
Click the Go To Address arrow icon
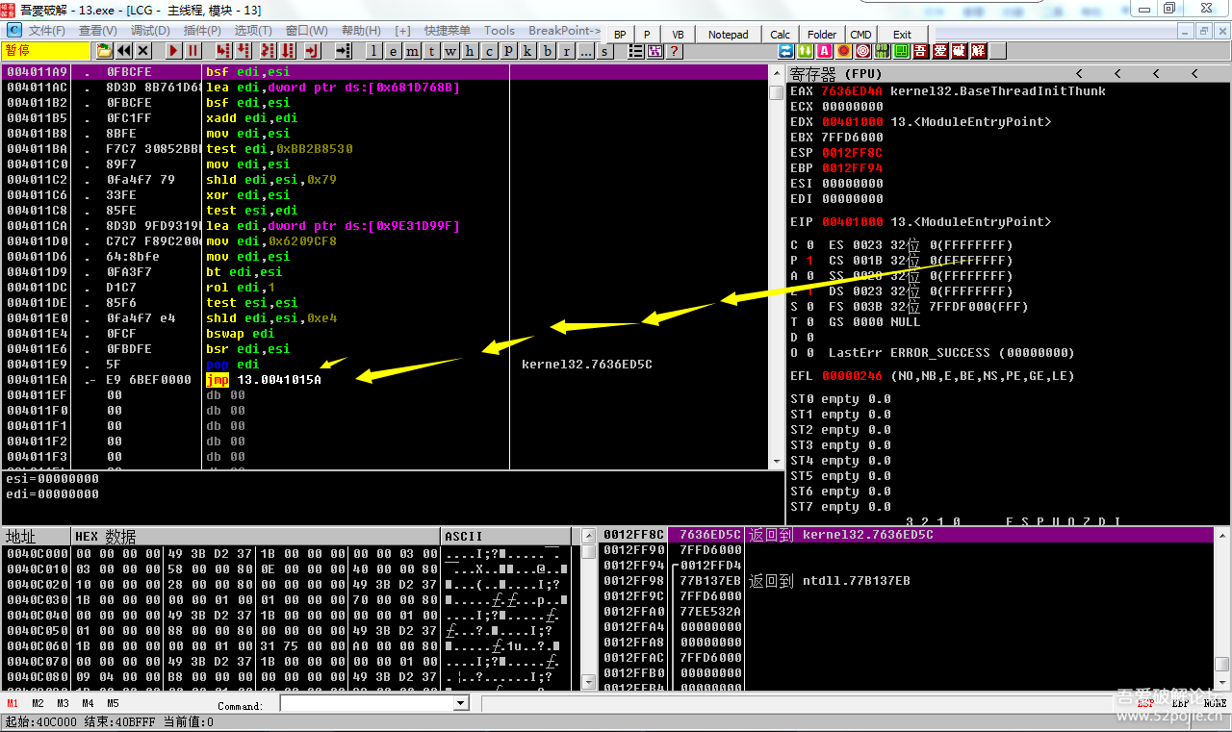pyautogui.click(x=344, y=51)
